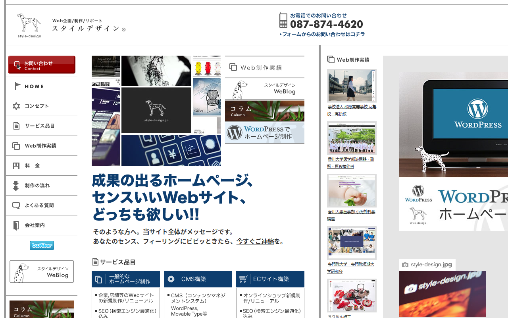Click the door icon beside 会社案内
The width and height of the screenshot is (508, 318).
tap(16, 225)
